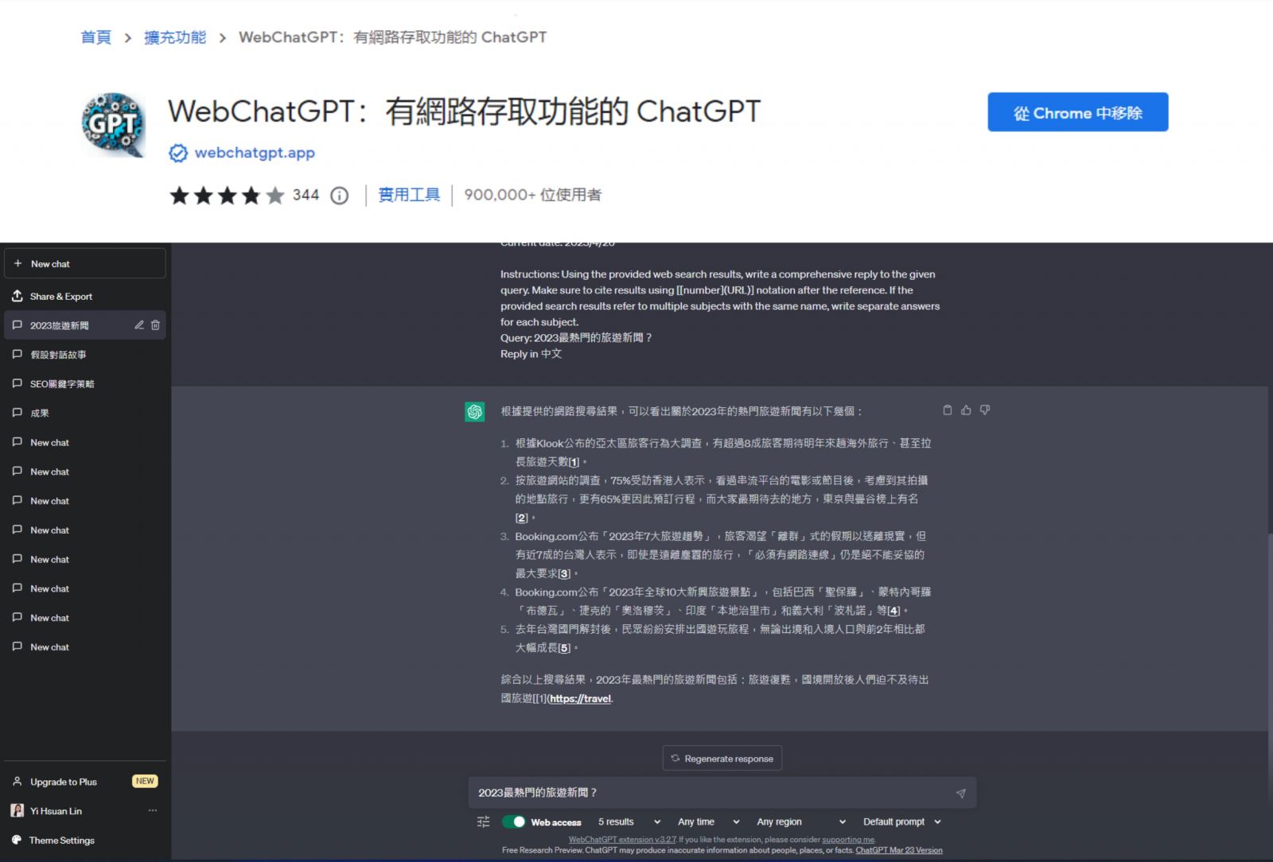Click citation [5] in the fifth result
This screenshot has width=1273, height=862.
coord(564,648)
